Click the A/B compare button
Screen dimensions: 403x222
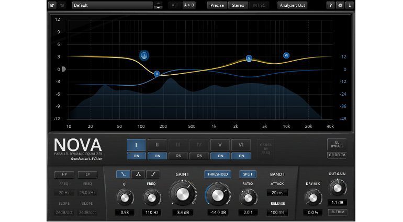pos(175,5)
